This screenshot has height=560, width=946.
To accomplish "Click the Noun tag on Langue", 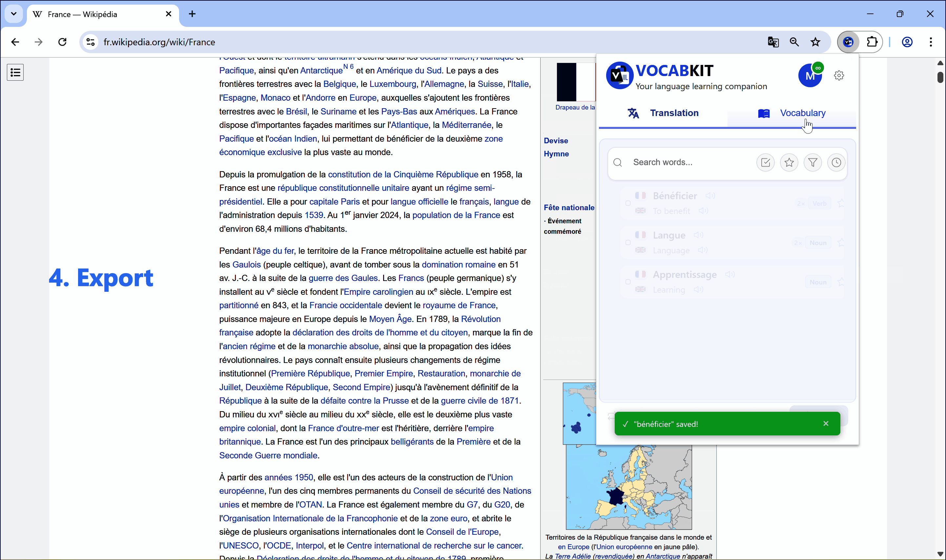I will [x=818, y=243].
